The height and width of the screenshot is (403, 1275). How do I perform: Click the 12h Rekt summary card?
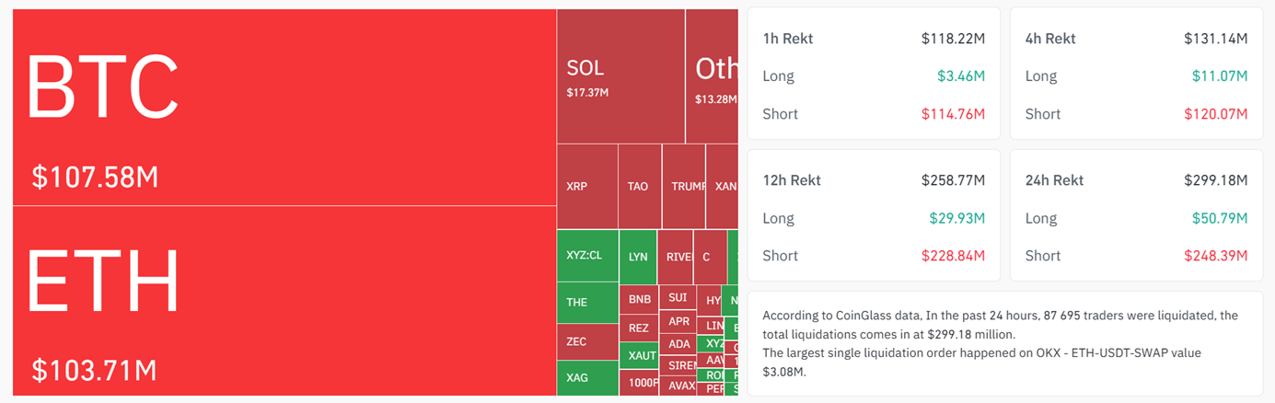click(x=874, y=215)
